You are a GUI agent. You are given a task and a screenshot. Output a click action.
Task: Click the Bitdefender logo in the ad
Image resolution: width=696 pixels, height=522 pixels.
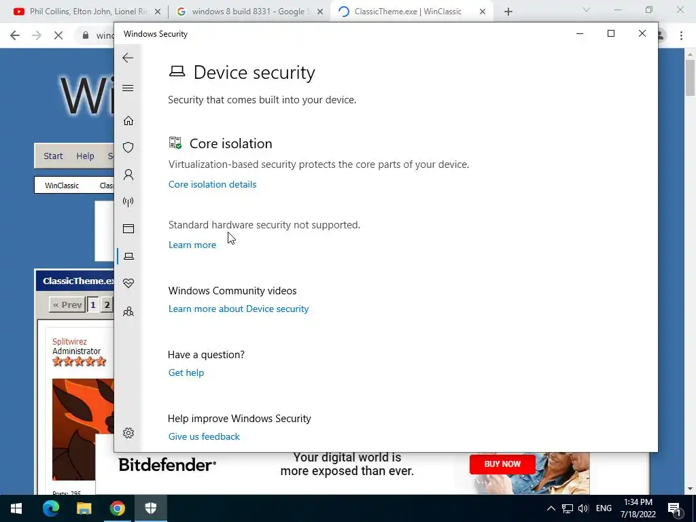tap(167, 465)
